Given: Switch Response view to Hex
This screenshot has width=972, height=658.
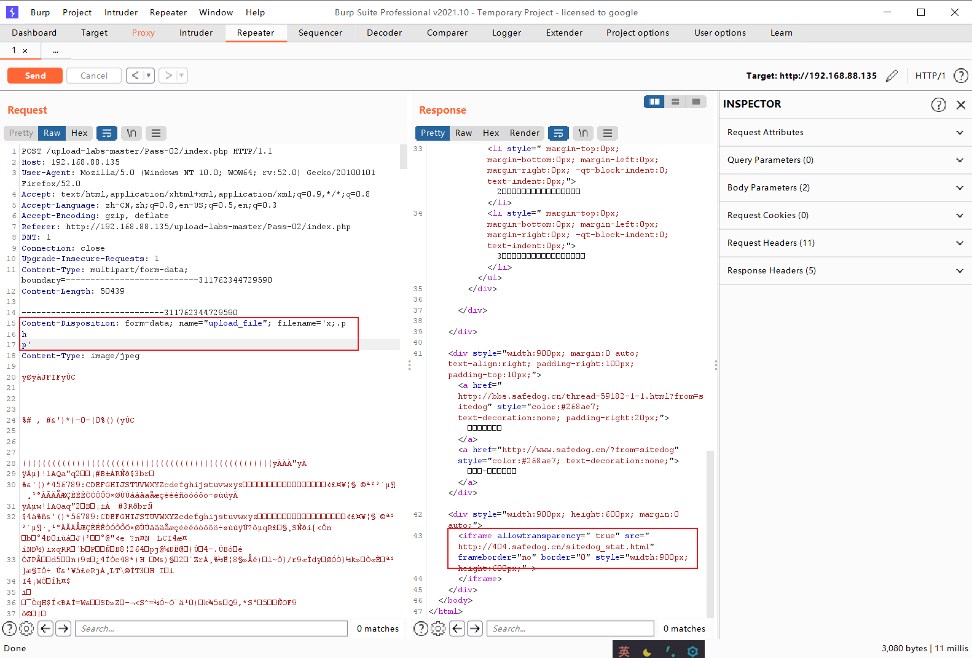Looking at the screenshot, I should click(x=491, y=133).
